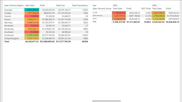This screenshot has width=182, height=102.
Task: Click Canada total sales cell 1,977,844.86
Action: click(32, 13)
